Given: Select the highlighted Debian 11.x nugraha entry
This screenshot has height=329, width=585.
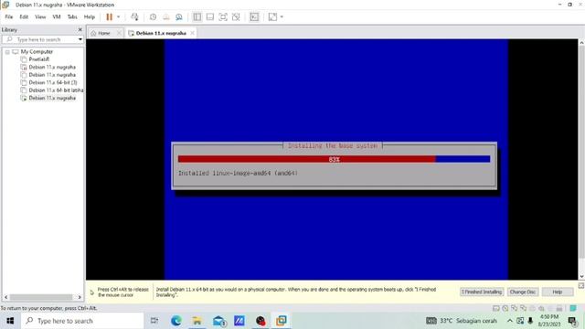Looking at the screenshot, I should (x=48, y=98).
